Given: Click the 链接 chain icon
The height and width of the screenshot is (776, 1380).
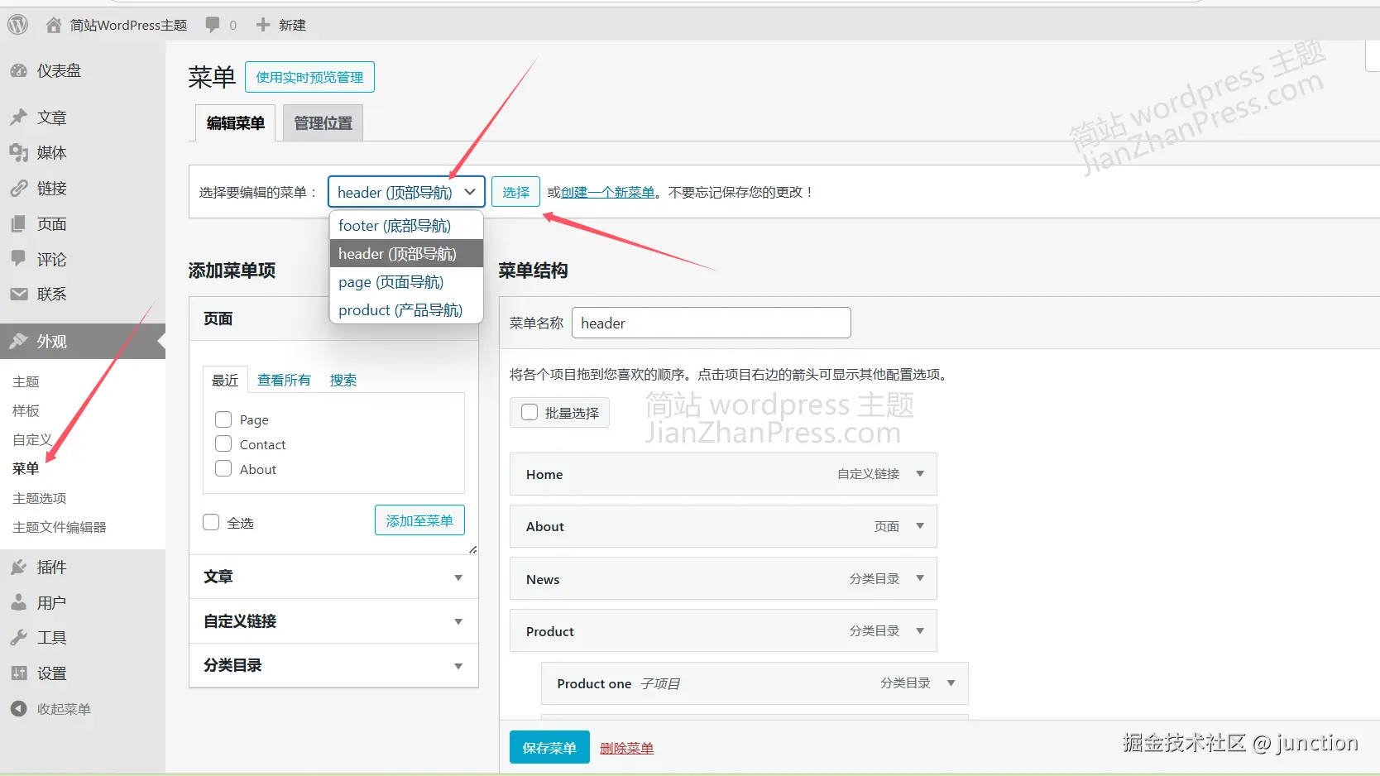Looking at the screenshot, I should [19, 189].
